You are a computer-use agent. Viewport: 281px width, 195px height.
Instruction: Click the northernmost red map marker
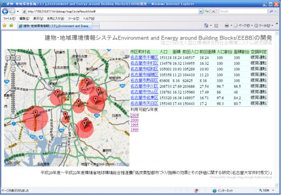coord(87,82)
